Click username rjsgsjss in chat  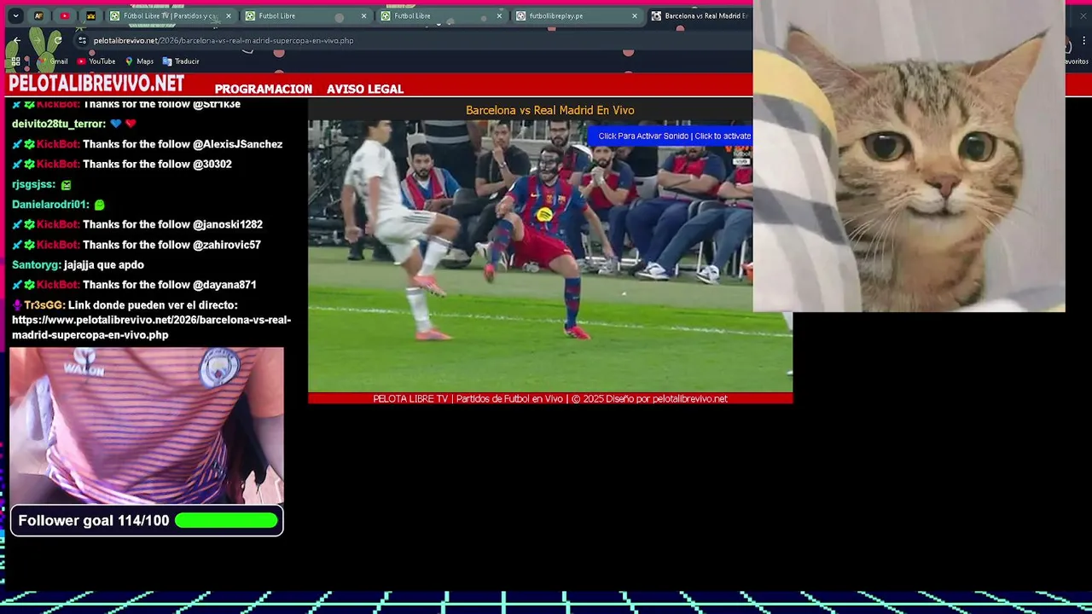coord(33,184)
